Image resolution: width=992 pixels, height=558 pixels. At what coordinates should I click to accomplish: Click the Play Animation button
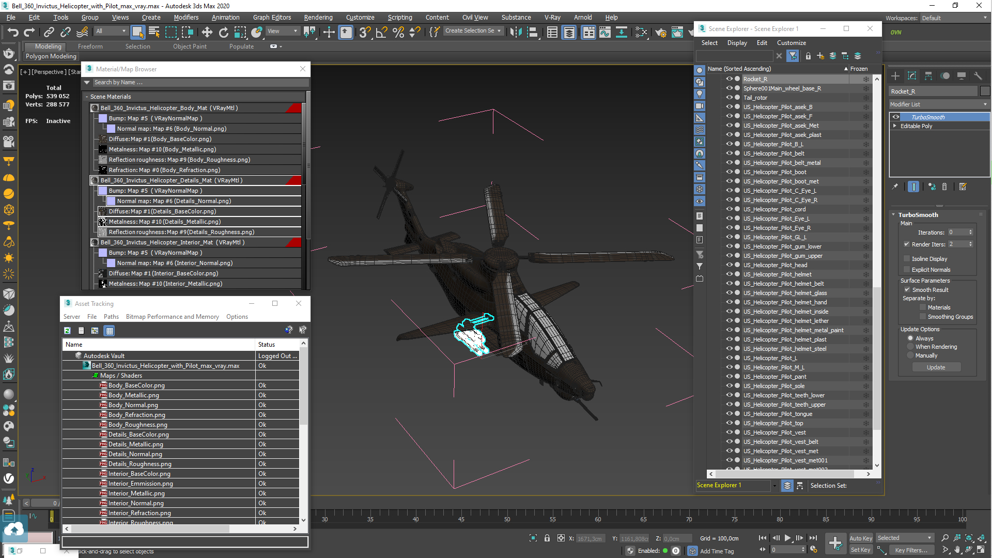click(x=787, y=538)
